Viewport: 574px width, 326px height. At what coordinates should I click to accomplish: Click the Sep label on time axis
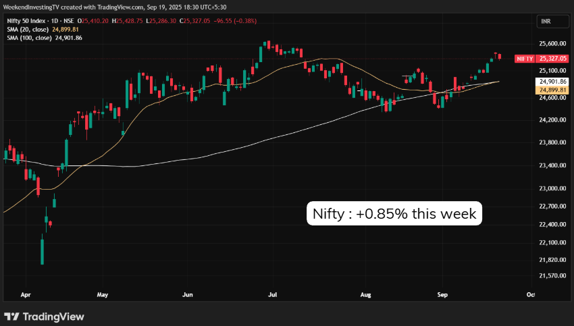(442, 294)
